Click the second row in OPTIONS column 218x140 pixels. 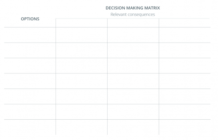tap(30, 51)
